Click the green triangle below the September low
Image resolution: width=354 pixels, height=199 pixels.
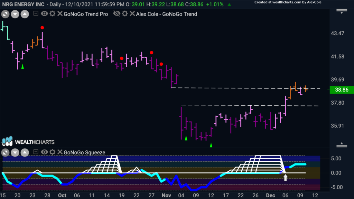pyautogui.click(x=22, y=67)
